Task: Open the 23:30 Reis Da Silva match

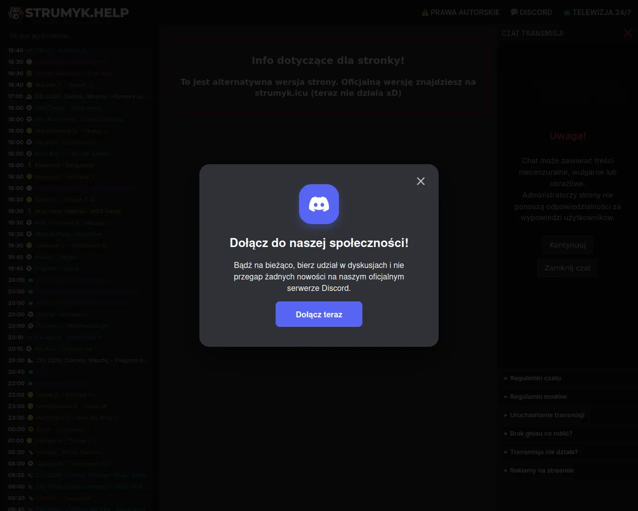Action: (x=78, y=418)
